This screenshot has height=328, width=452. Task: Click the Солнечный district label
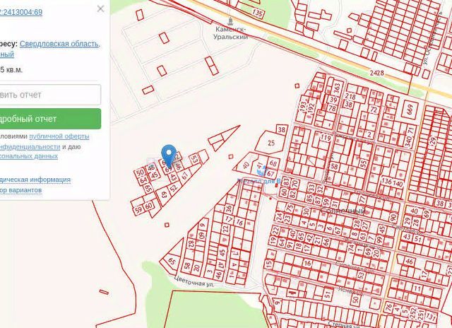343,211
